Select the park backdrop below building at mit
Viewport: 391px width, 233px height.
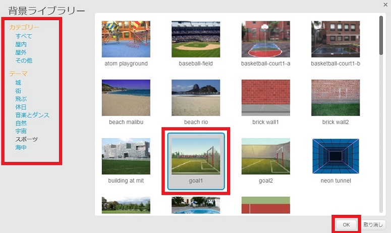tap(126, 205)
